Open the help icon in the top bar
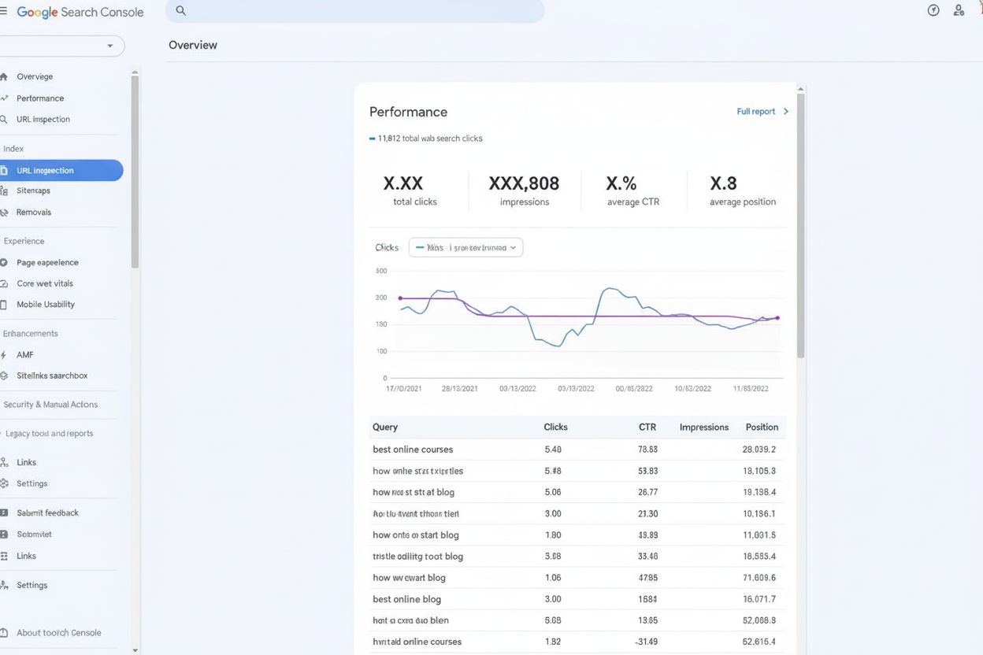This screenshot has width=983, height=655. (933, 10)
